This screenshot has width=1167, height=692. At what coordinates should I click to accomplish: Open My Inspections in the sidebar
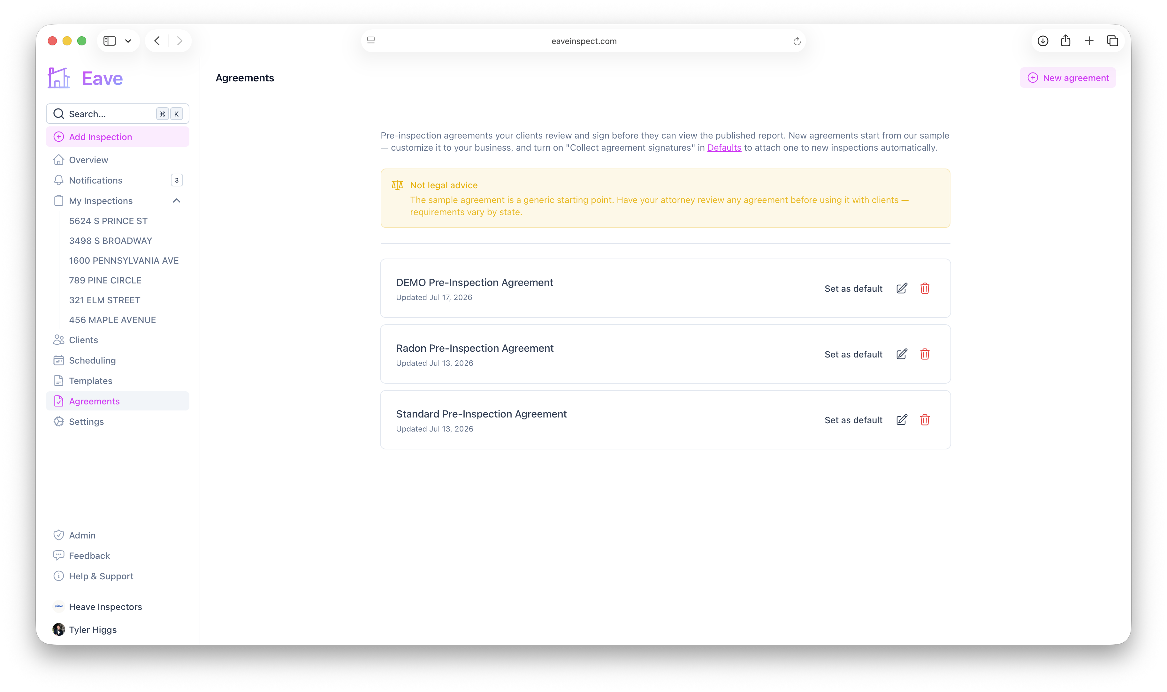118,200
